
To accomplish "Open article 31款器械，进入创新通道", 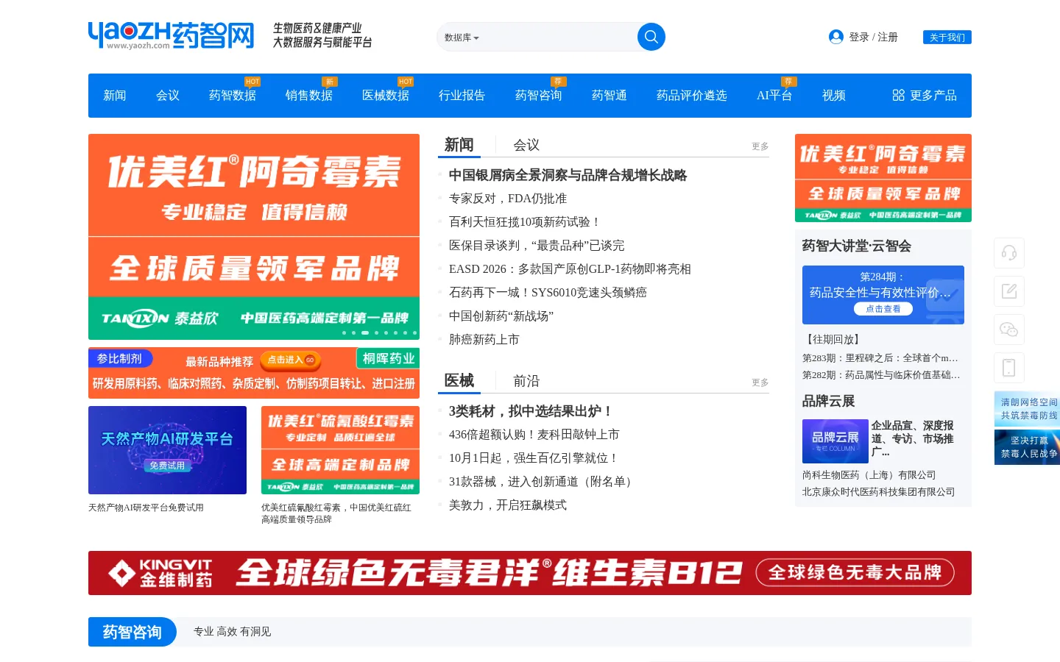I will tap(543, 482).
